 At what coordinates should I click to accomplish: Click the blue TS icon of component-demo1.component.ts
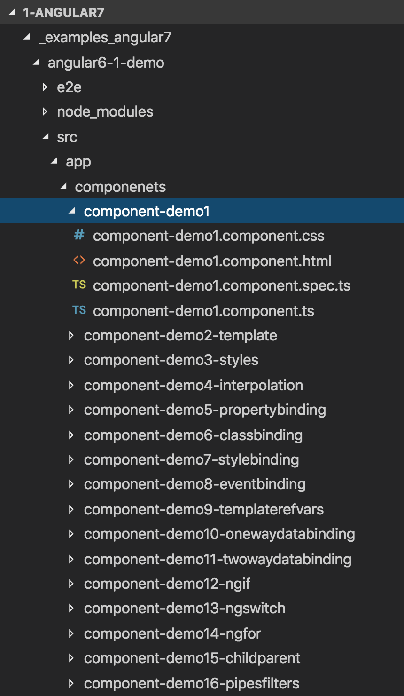[x=79, y=310]
